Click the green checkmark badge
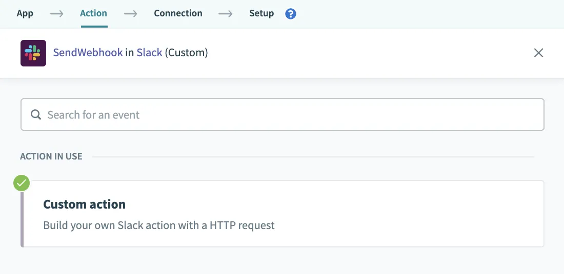The image size is (564, 274). (22, 183)
